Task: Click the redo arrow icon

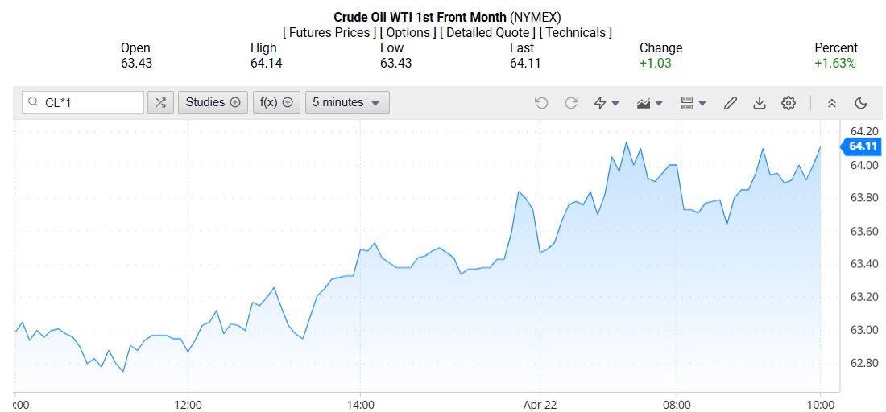Action: click(x=572, y=103)
